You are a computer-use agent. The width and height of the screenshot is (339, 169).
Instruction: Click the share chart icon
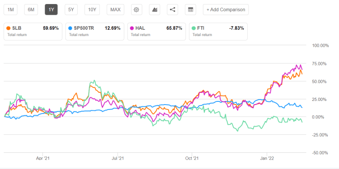point(172,10)
